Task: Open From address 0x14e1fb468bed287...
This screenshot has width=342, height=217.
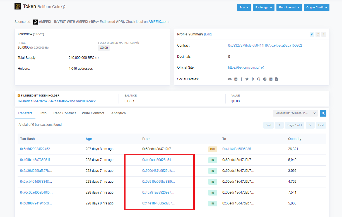Action: [x=159, y=203]
